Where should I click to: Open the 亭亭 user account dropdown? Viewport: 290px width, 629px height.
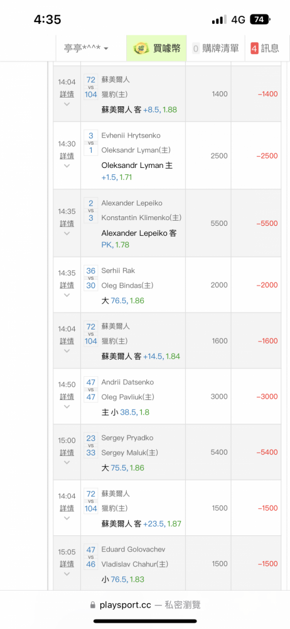(87, 48)
